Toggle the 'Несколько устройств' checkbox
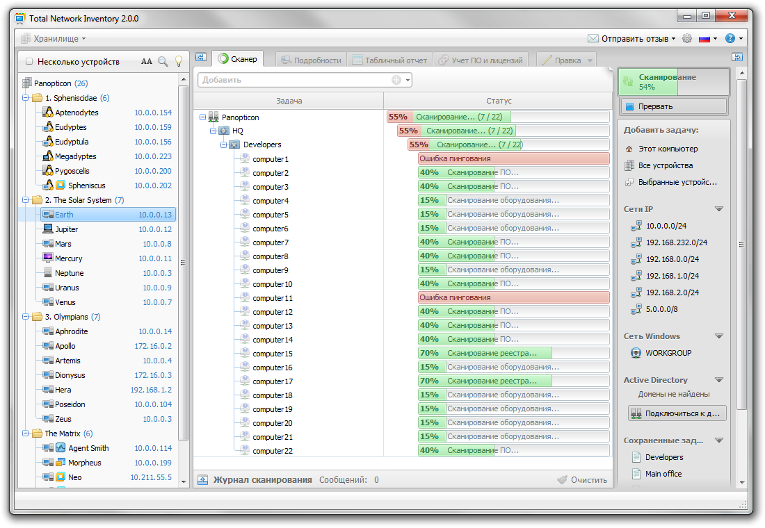The width and height of the screenshot is (765, 528). click(29, 62)
